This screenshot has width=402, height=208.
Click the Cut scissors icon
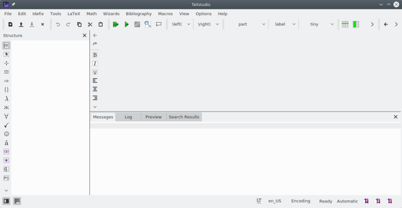click(90, 24)
